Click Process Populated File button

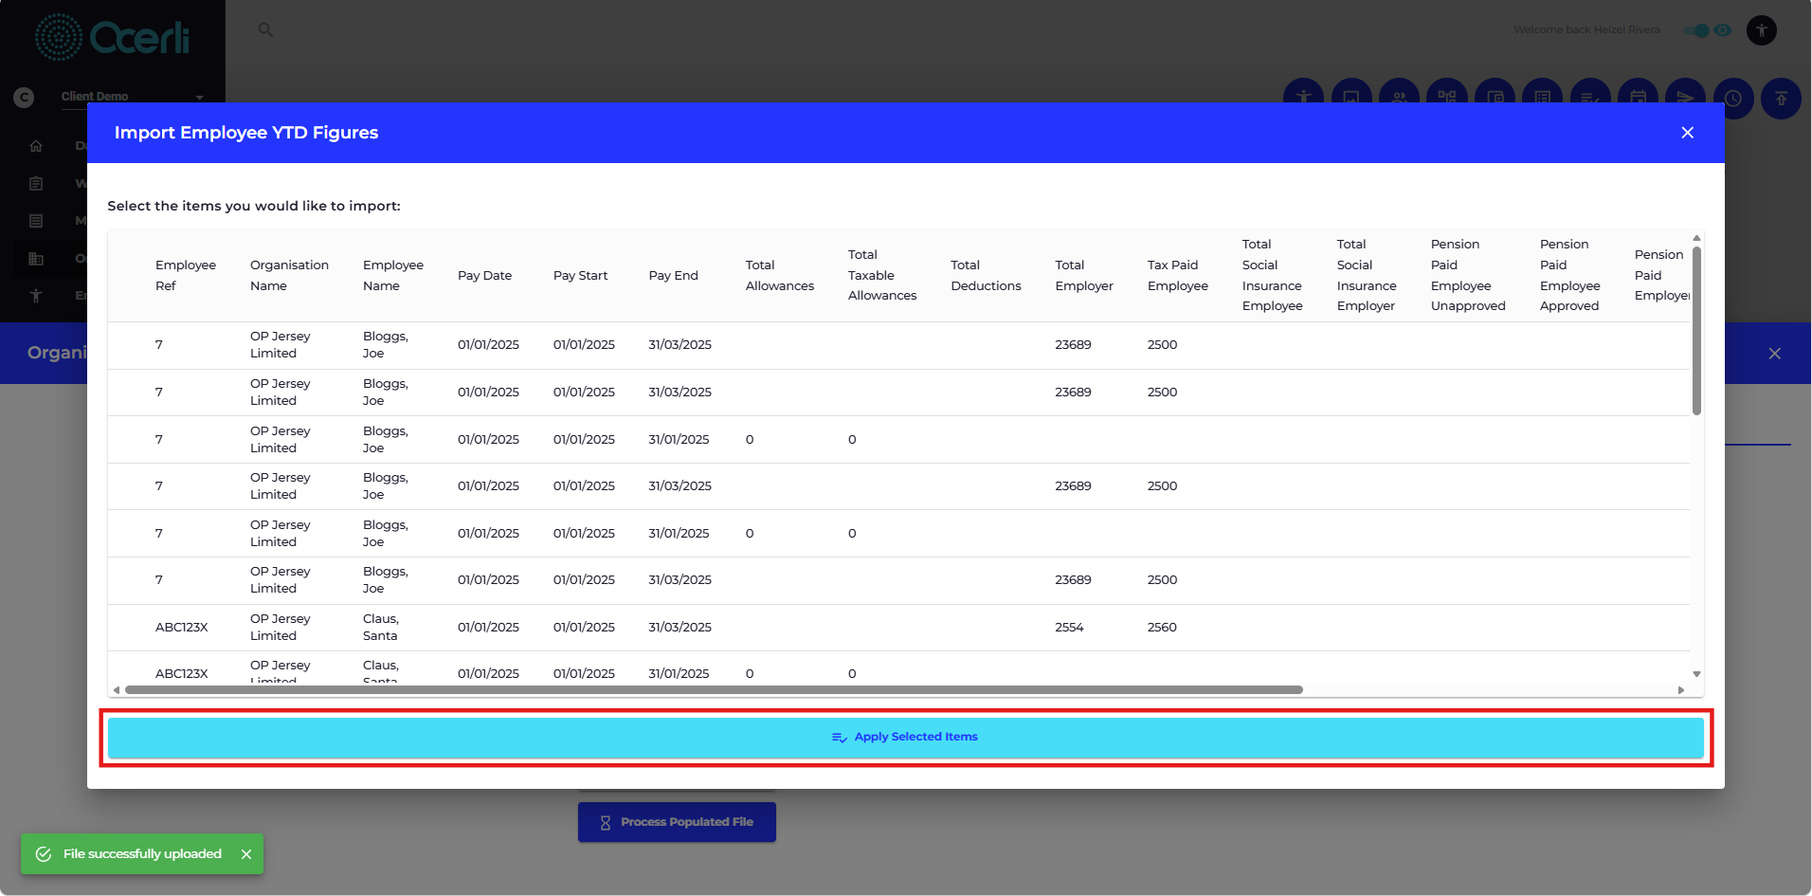pyautogui.click(x=677, y=822)
